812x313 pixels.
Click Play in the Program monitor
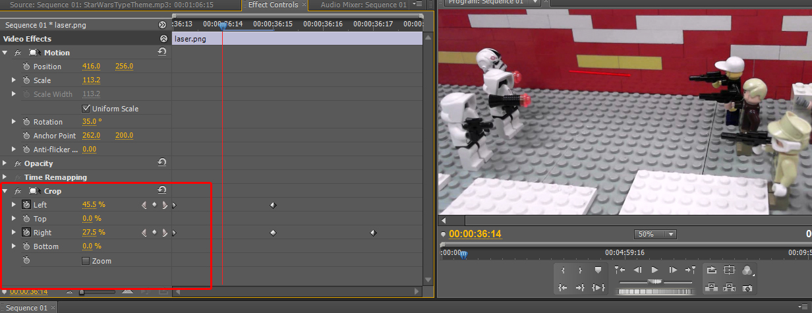pyautogui.click(x=654, y=270)
